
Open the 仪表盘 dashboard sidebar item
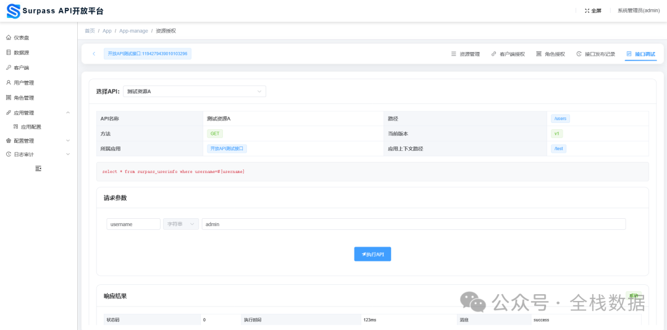coord(21,38)
